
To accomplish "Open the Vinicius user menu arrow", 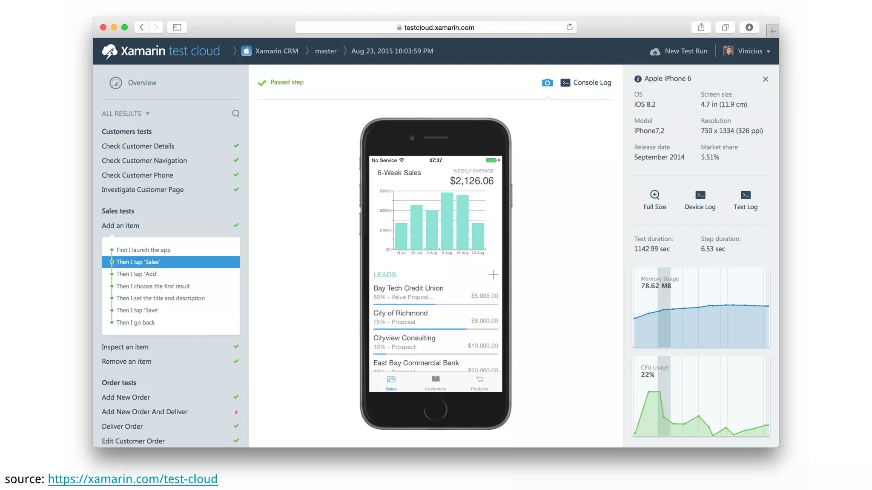I will 769,51.
